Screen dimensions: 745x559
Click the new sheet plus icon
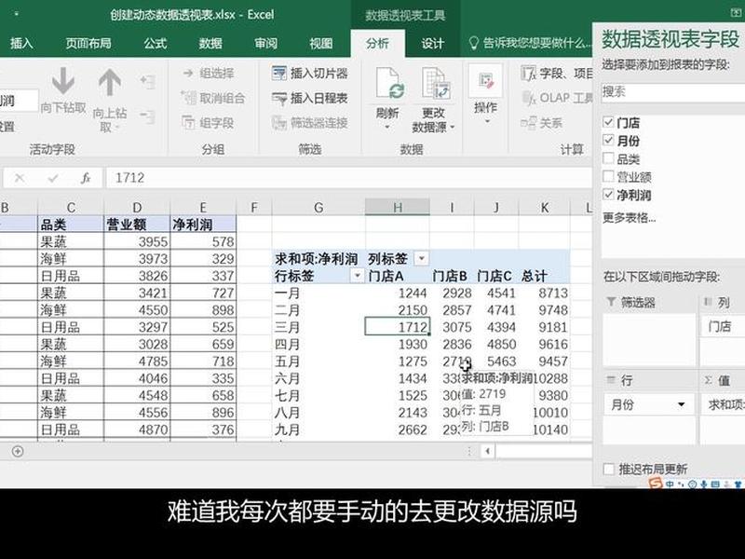click(x=18, y=451)
